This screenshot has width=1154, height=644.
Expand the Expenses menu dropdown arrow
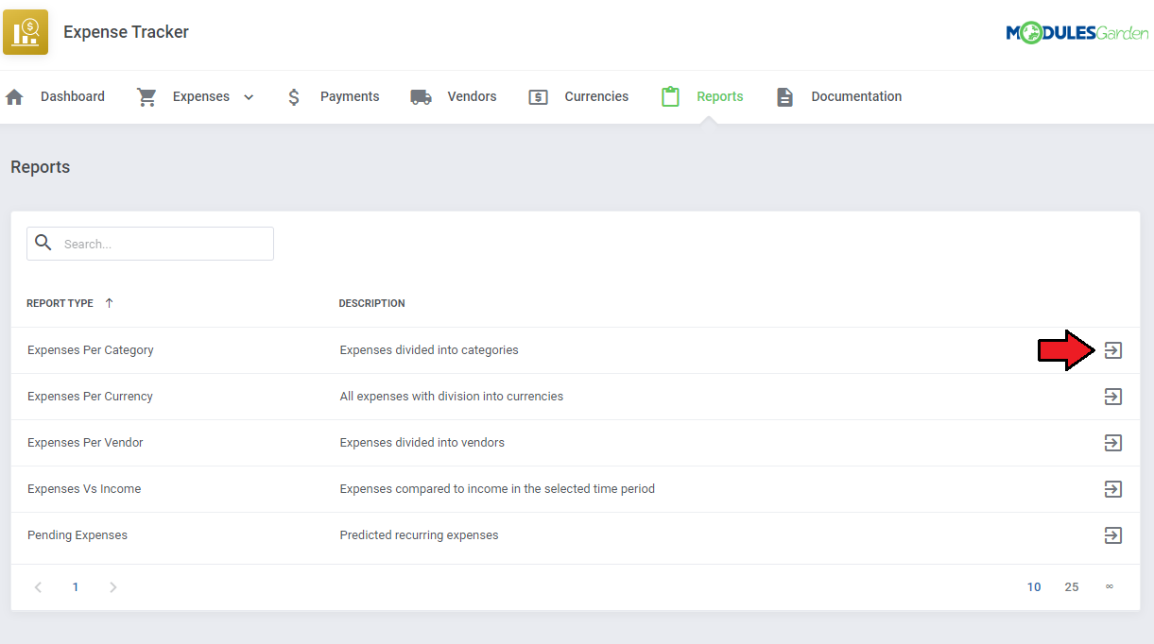(x=249, y=97)
